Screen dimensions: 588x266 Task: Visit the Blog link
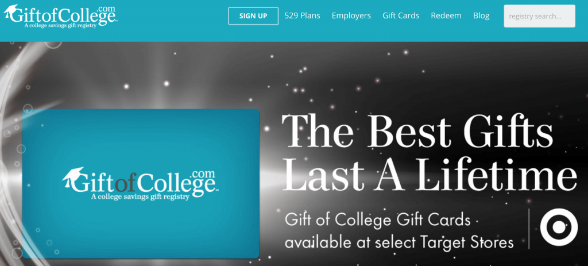pyautogui.click(x=481, y=16)
